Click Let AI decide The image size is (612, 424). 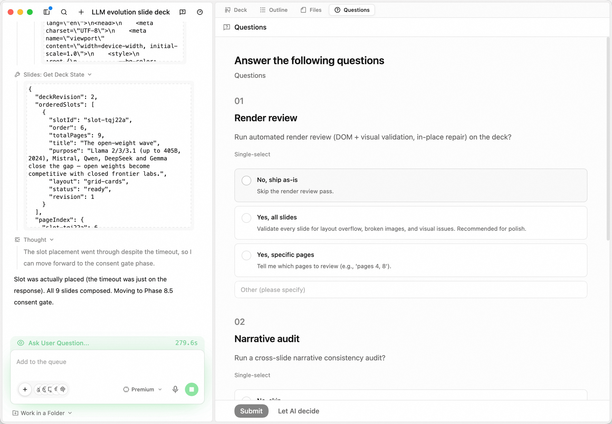tap(298, 411)
